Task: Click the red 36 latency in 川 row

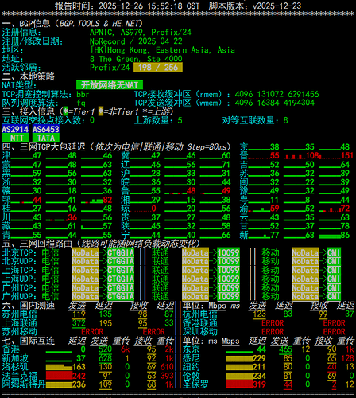Action: (72, 217)
